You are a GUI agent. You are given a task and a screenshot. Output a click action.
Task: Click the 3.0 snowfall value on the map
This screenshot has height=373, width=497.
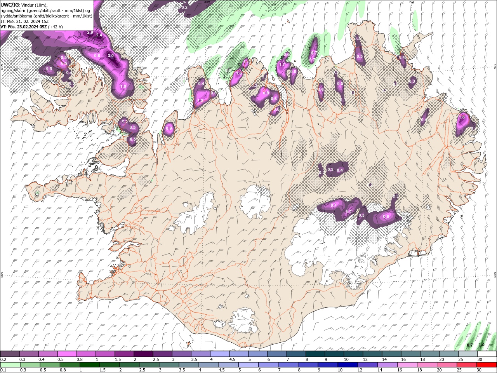tap(111, 56)
